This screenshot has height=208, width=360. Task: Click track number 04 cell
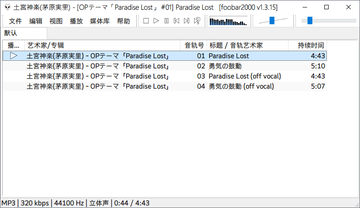point(201,86)
